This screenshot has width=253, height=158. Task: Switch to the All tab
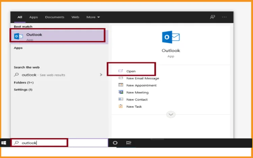[x=20, y=17]
